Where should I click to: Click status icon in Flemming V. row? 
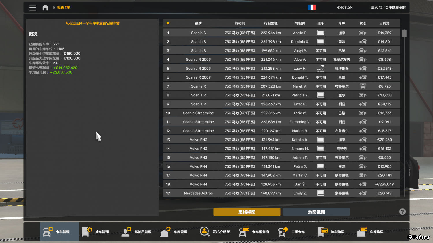click(363, 122)
